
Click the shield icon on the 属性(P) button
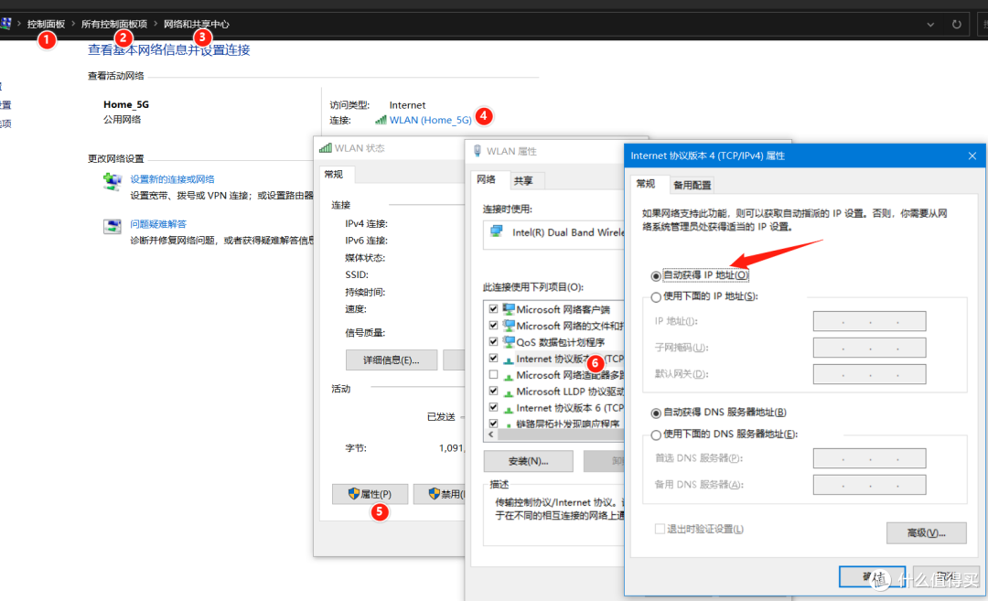tap(356, 493)
